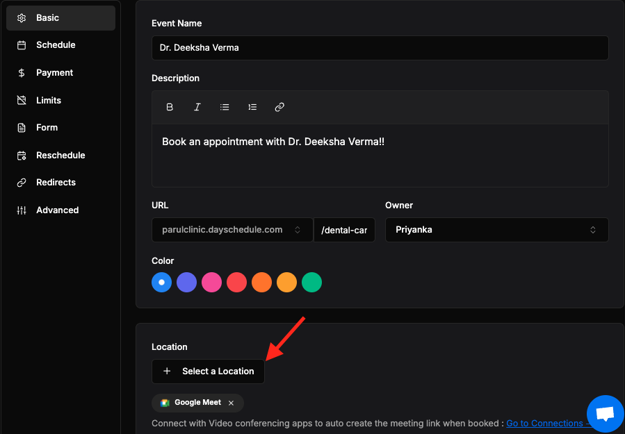The image size is (625, 434).
Task: Click the Select a Location button
Action: [x=208, y=372]
